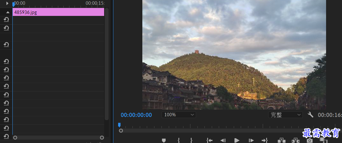Grab the program monitor zoom scroll bar handle
The height and width of the screenshot is (143, 342).
[x=121, y=131]
